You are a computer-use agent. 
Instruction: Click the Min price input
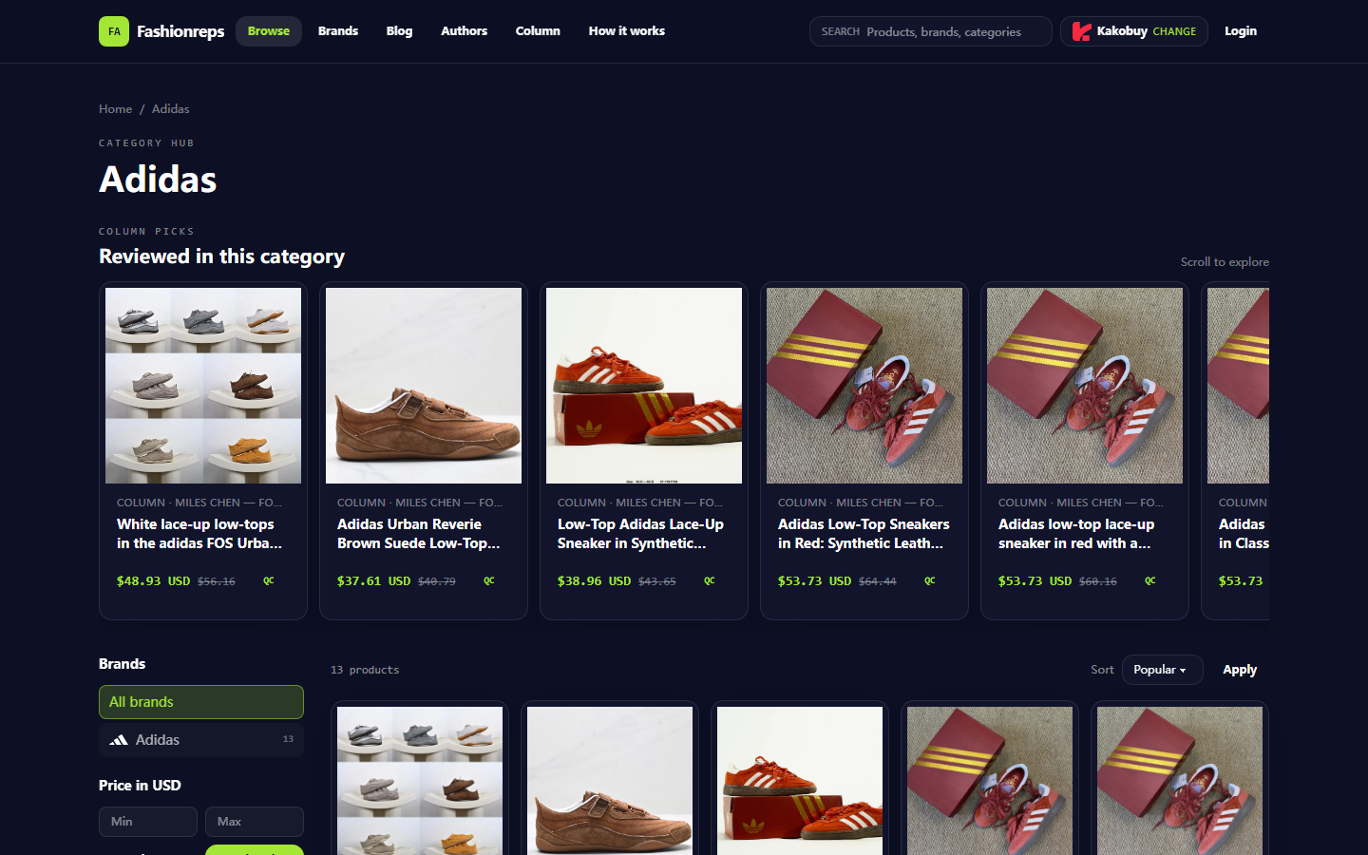click(148, 822)
